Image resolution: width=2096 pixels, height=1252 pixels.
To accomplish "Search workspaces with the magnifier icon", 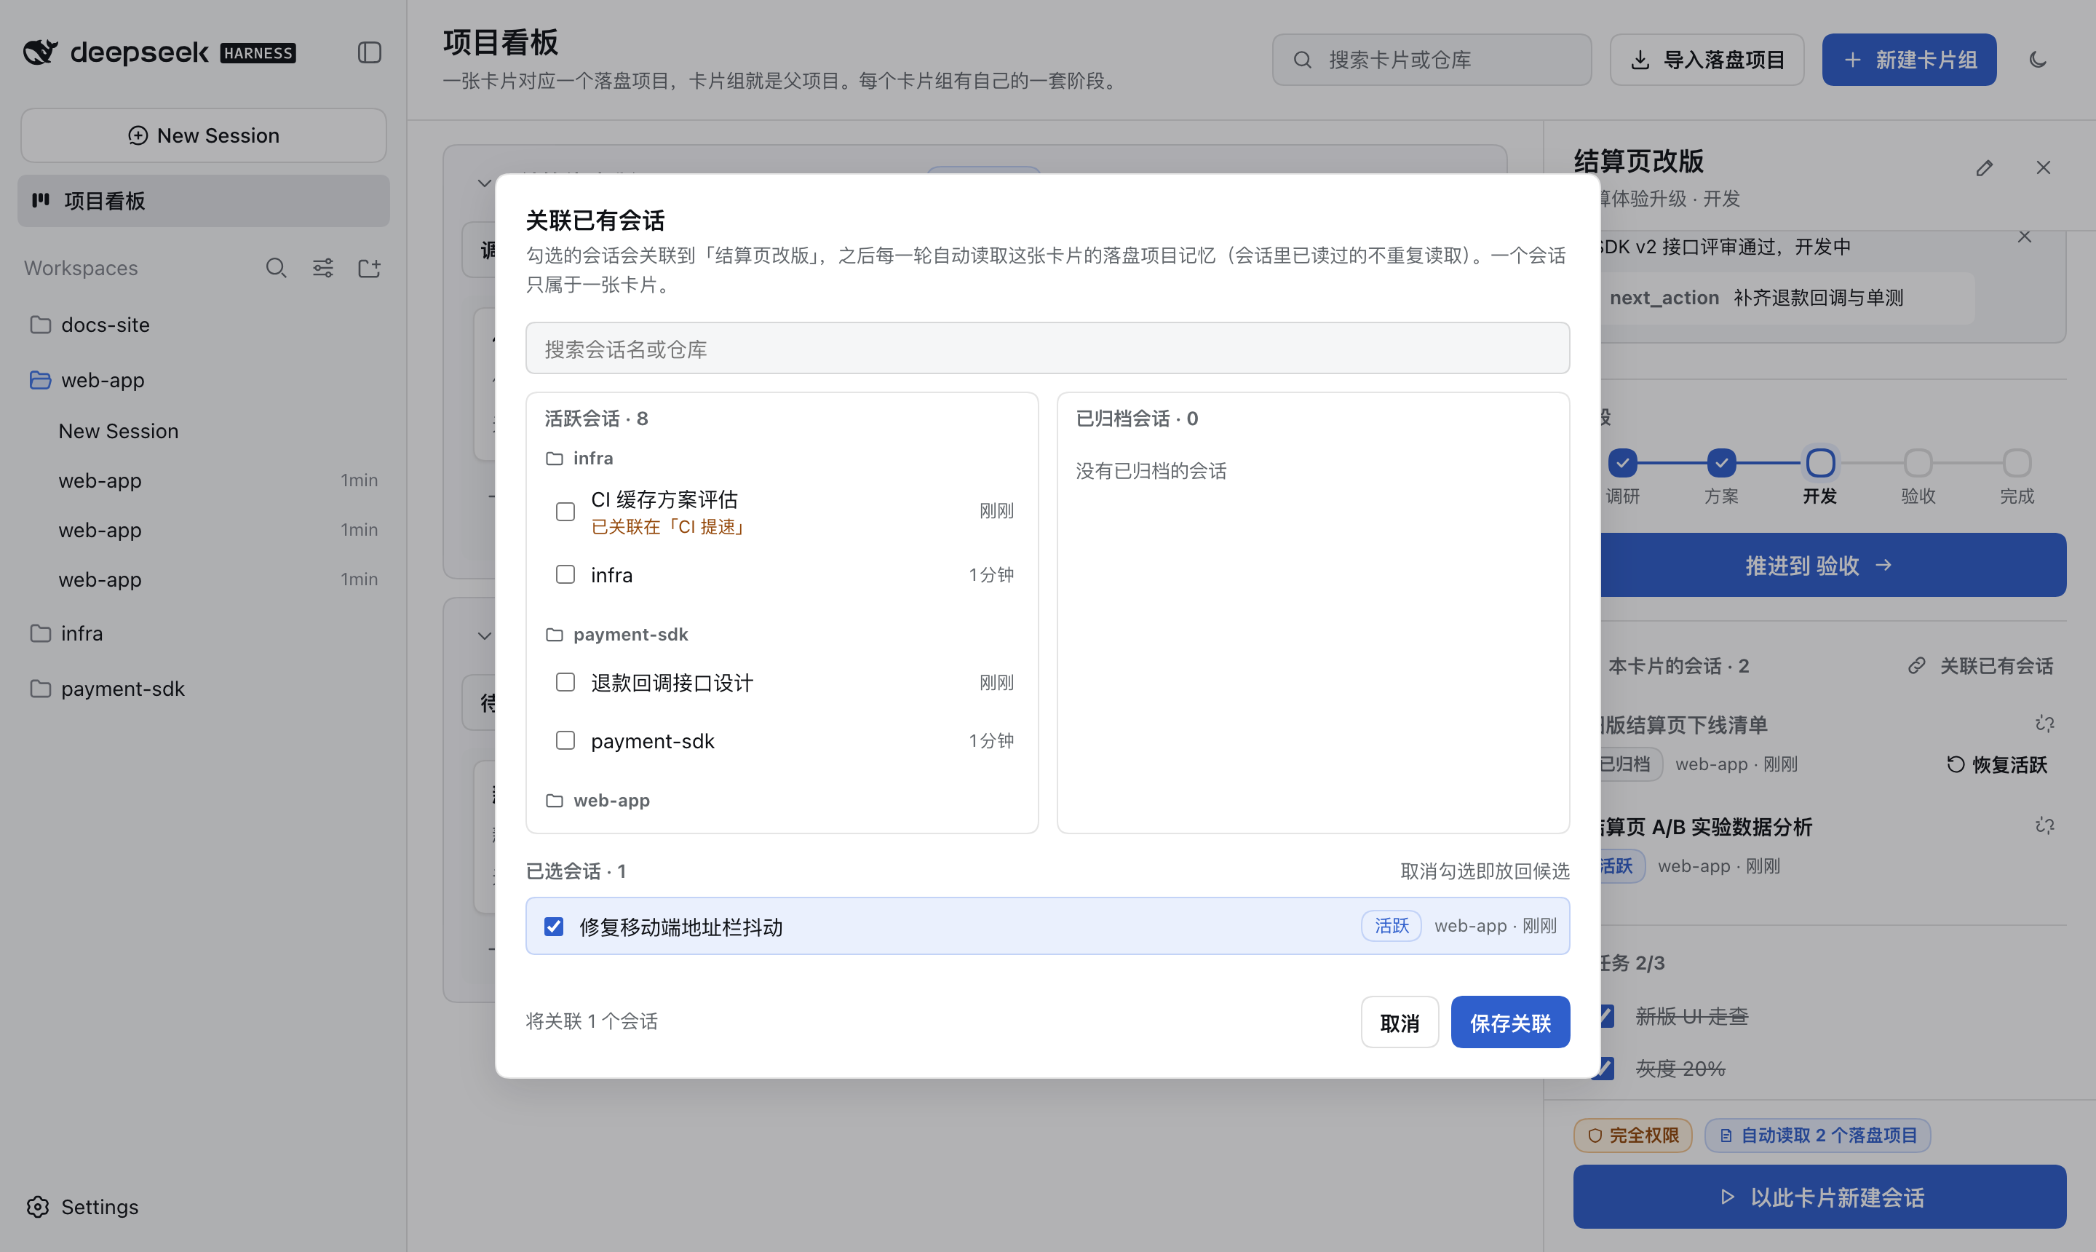I will [x=276, y=269].
